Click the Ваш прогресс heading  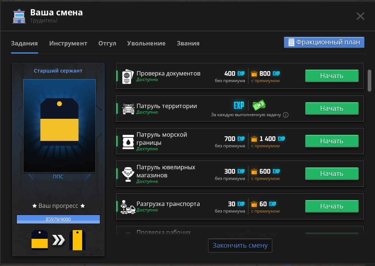pyautogui.click(x=58, y=206)
